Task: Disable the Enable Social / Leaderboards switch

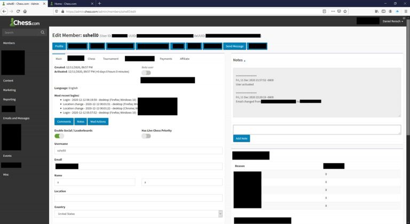Action: tap(59, 136)
